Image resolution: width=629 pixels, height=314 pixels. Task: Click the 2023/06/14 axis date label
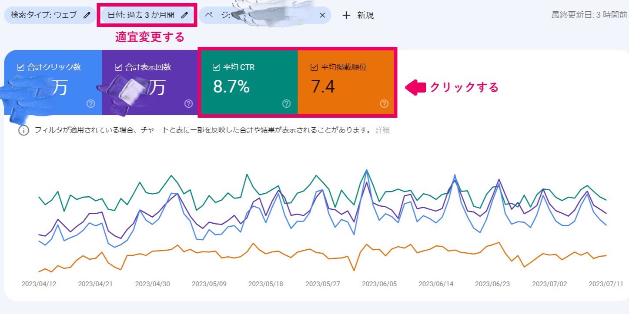coord(436,284)
